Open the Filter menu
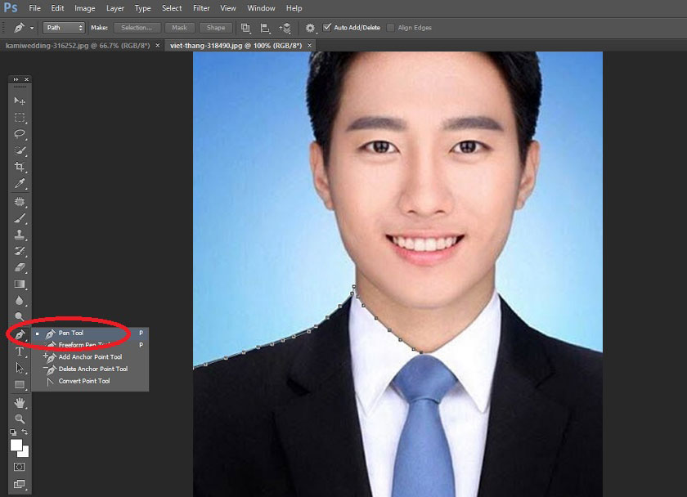The width and height of the screenshot is (687, 497). click(201, 8)
